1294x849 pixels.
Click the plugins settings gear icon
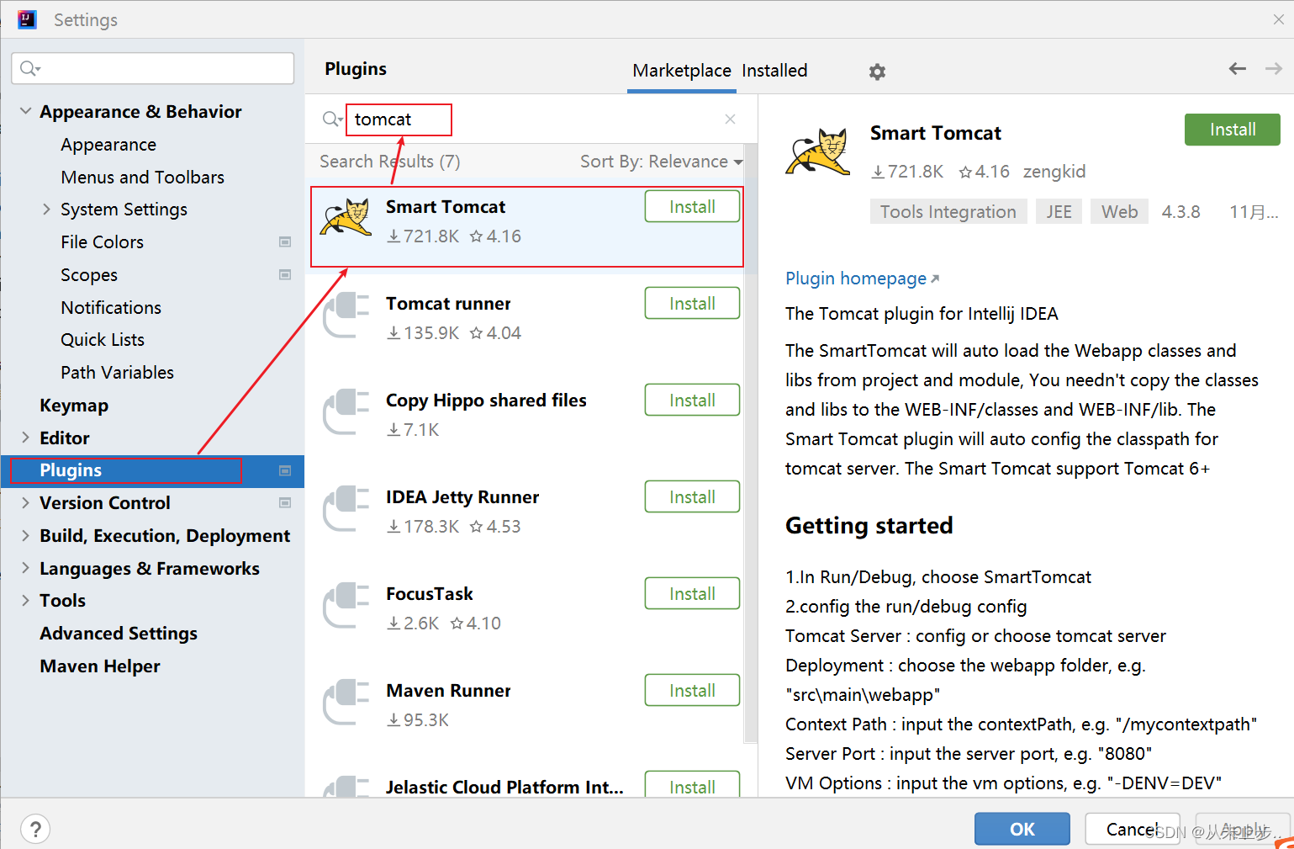877,72
